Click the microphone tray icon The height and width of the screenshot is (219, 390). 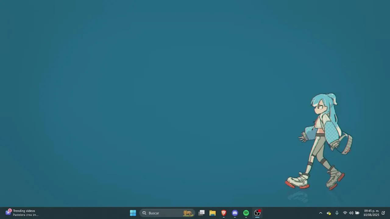tap(337, 213)
